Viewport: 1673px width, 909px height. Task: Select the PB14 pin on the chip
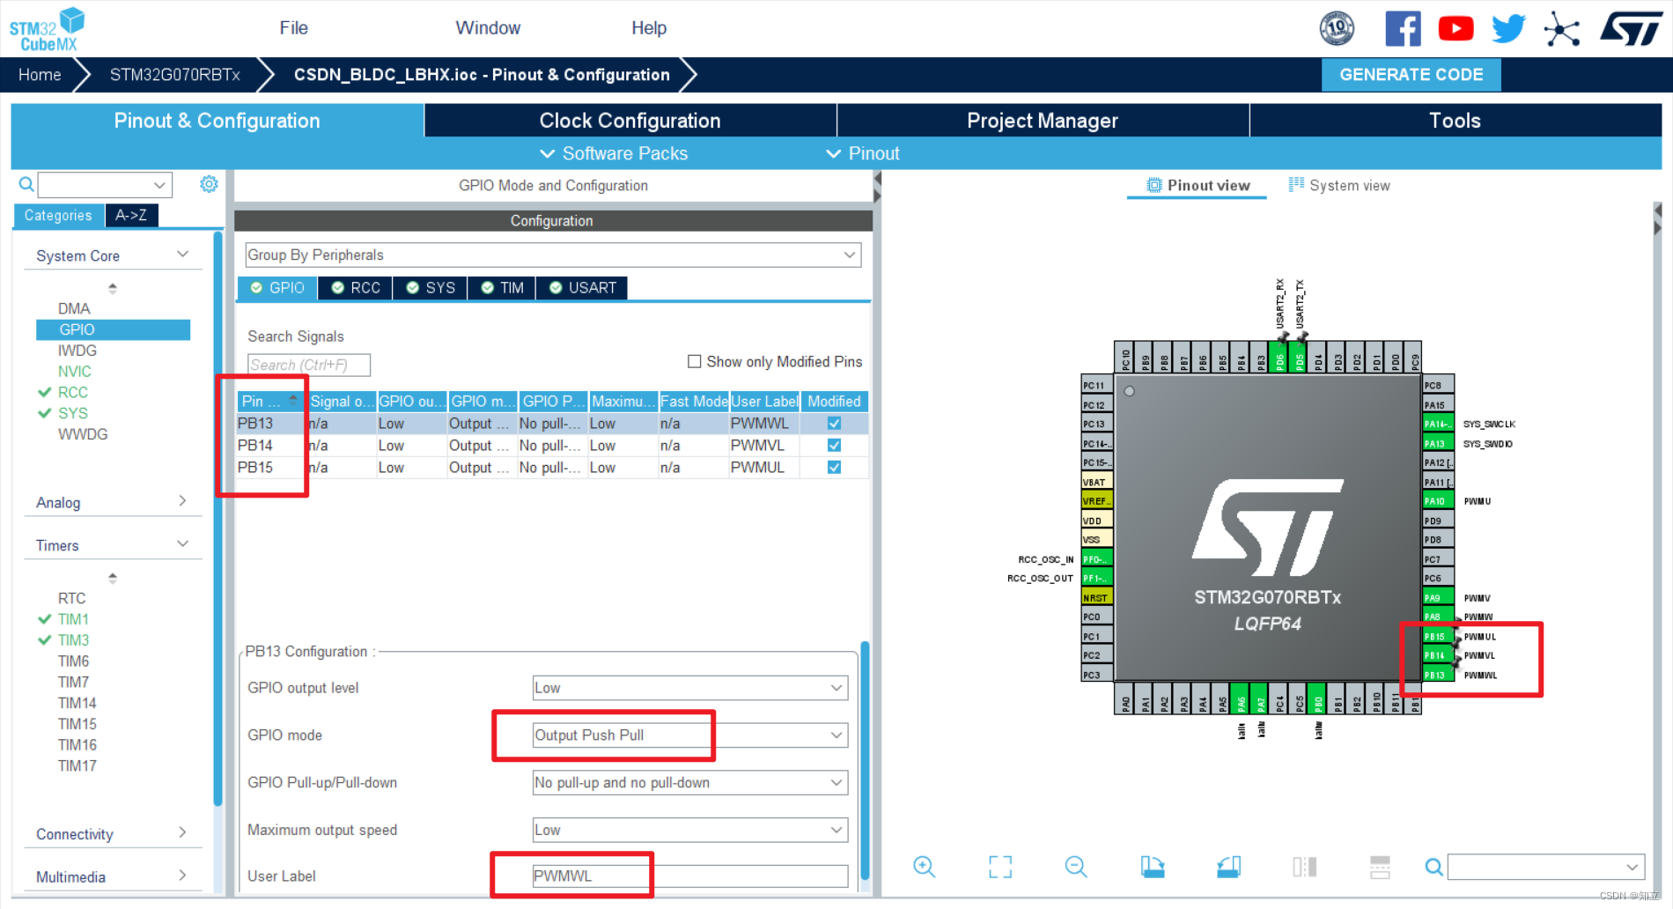click(1438, 655)
